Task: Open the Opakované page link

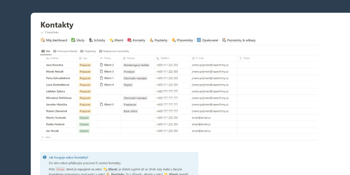Action: point(210,40)
